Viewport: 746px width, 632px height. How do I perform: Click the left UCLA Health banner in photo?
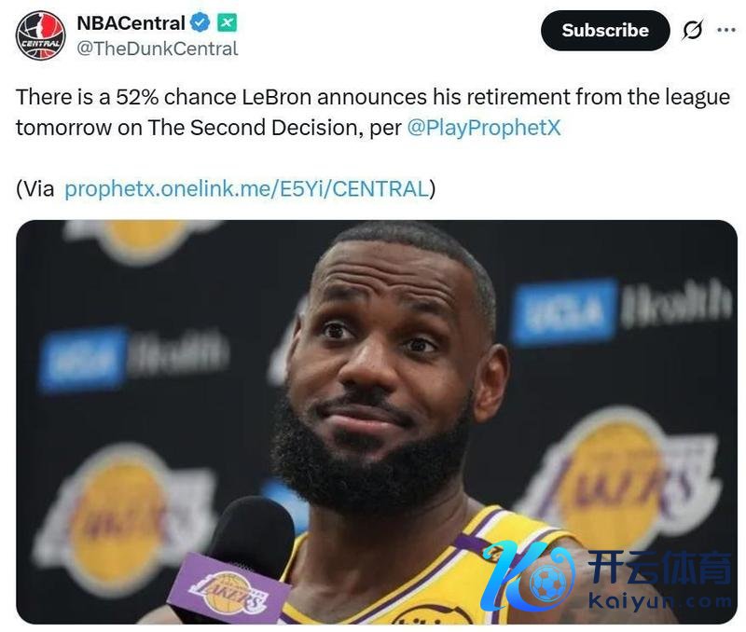(x=132, y=356)
